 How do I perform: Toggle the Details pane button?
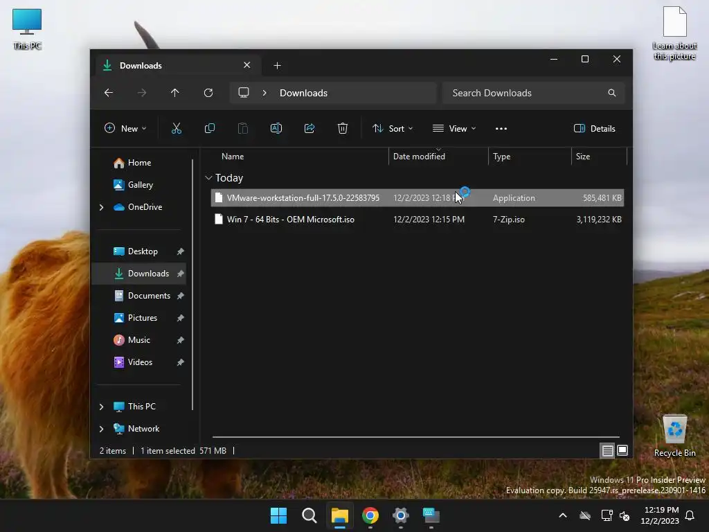594,128
